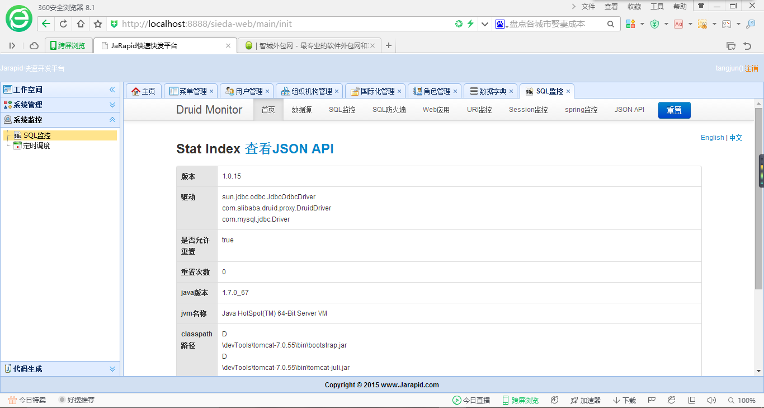Click the search magnifier in search box
This screenshot has width=764, height=408.
tap(611, 24)
